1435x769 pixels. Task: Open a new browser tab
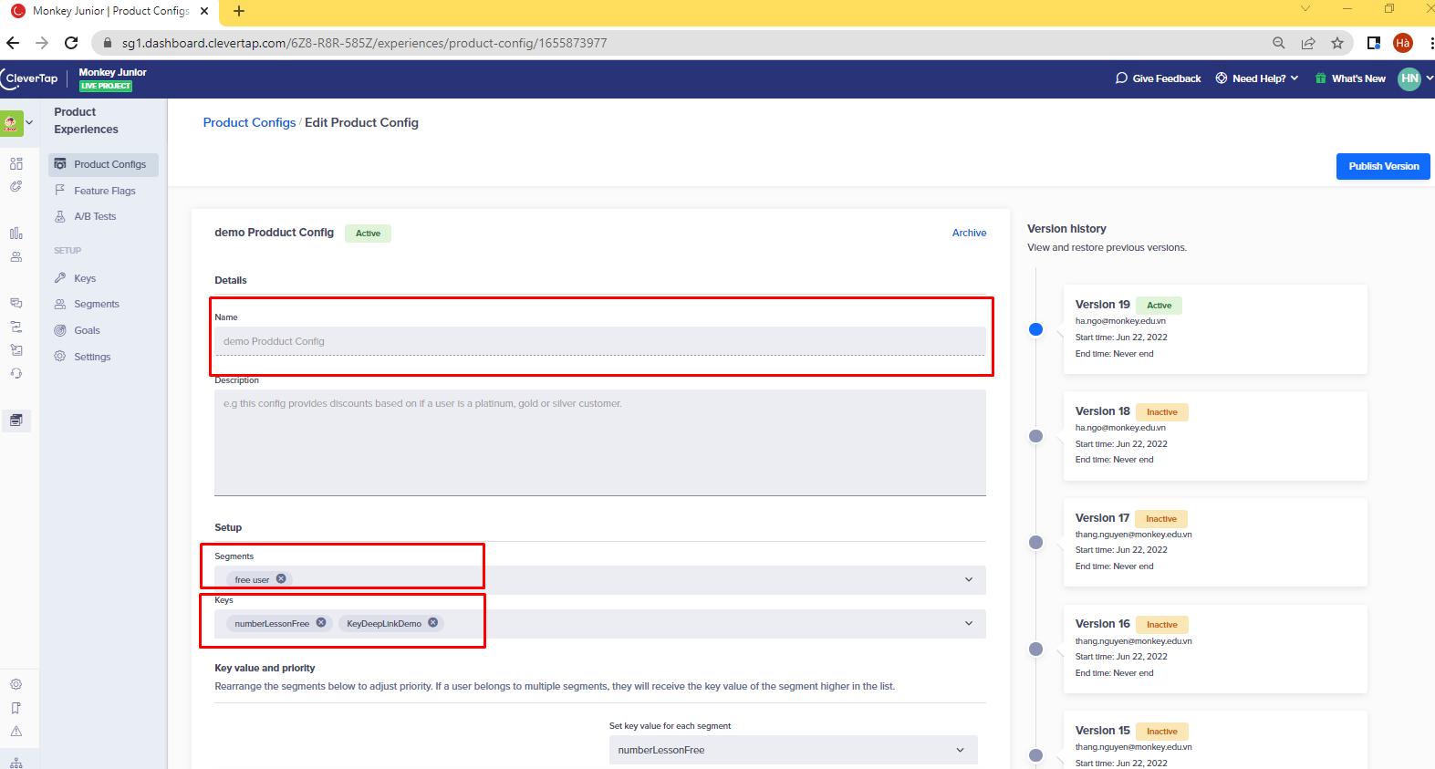pos(239,11)
